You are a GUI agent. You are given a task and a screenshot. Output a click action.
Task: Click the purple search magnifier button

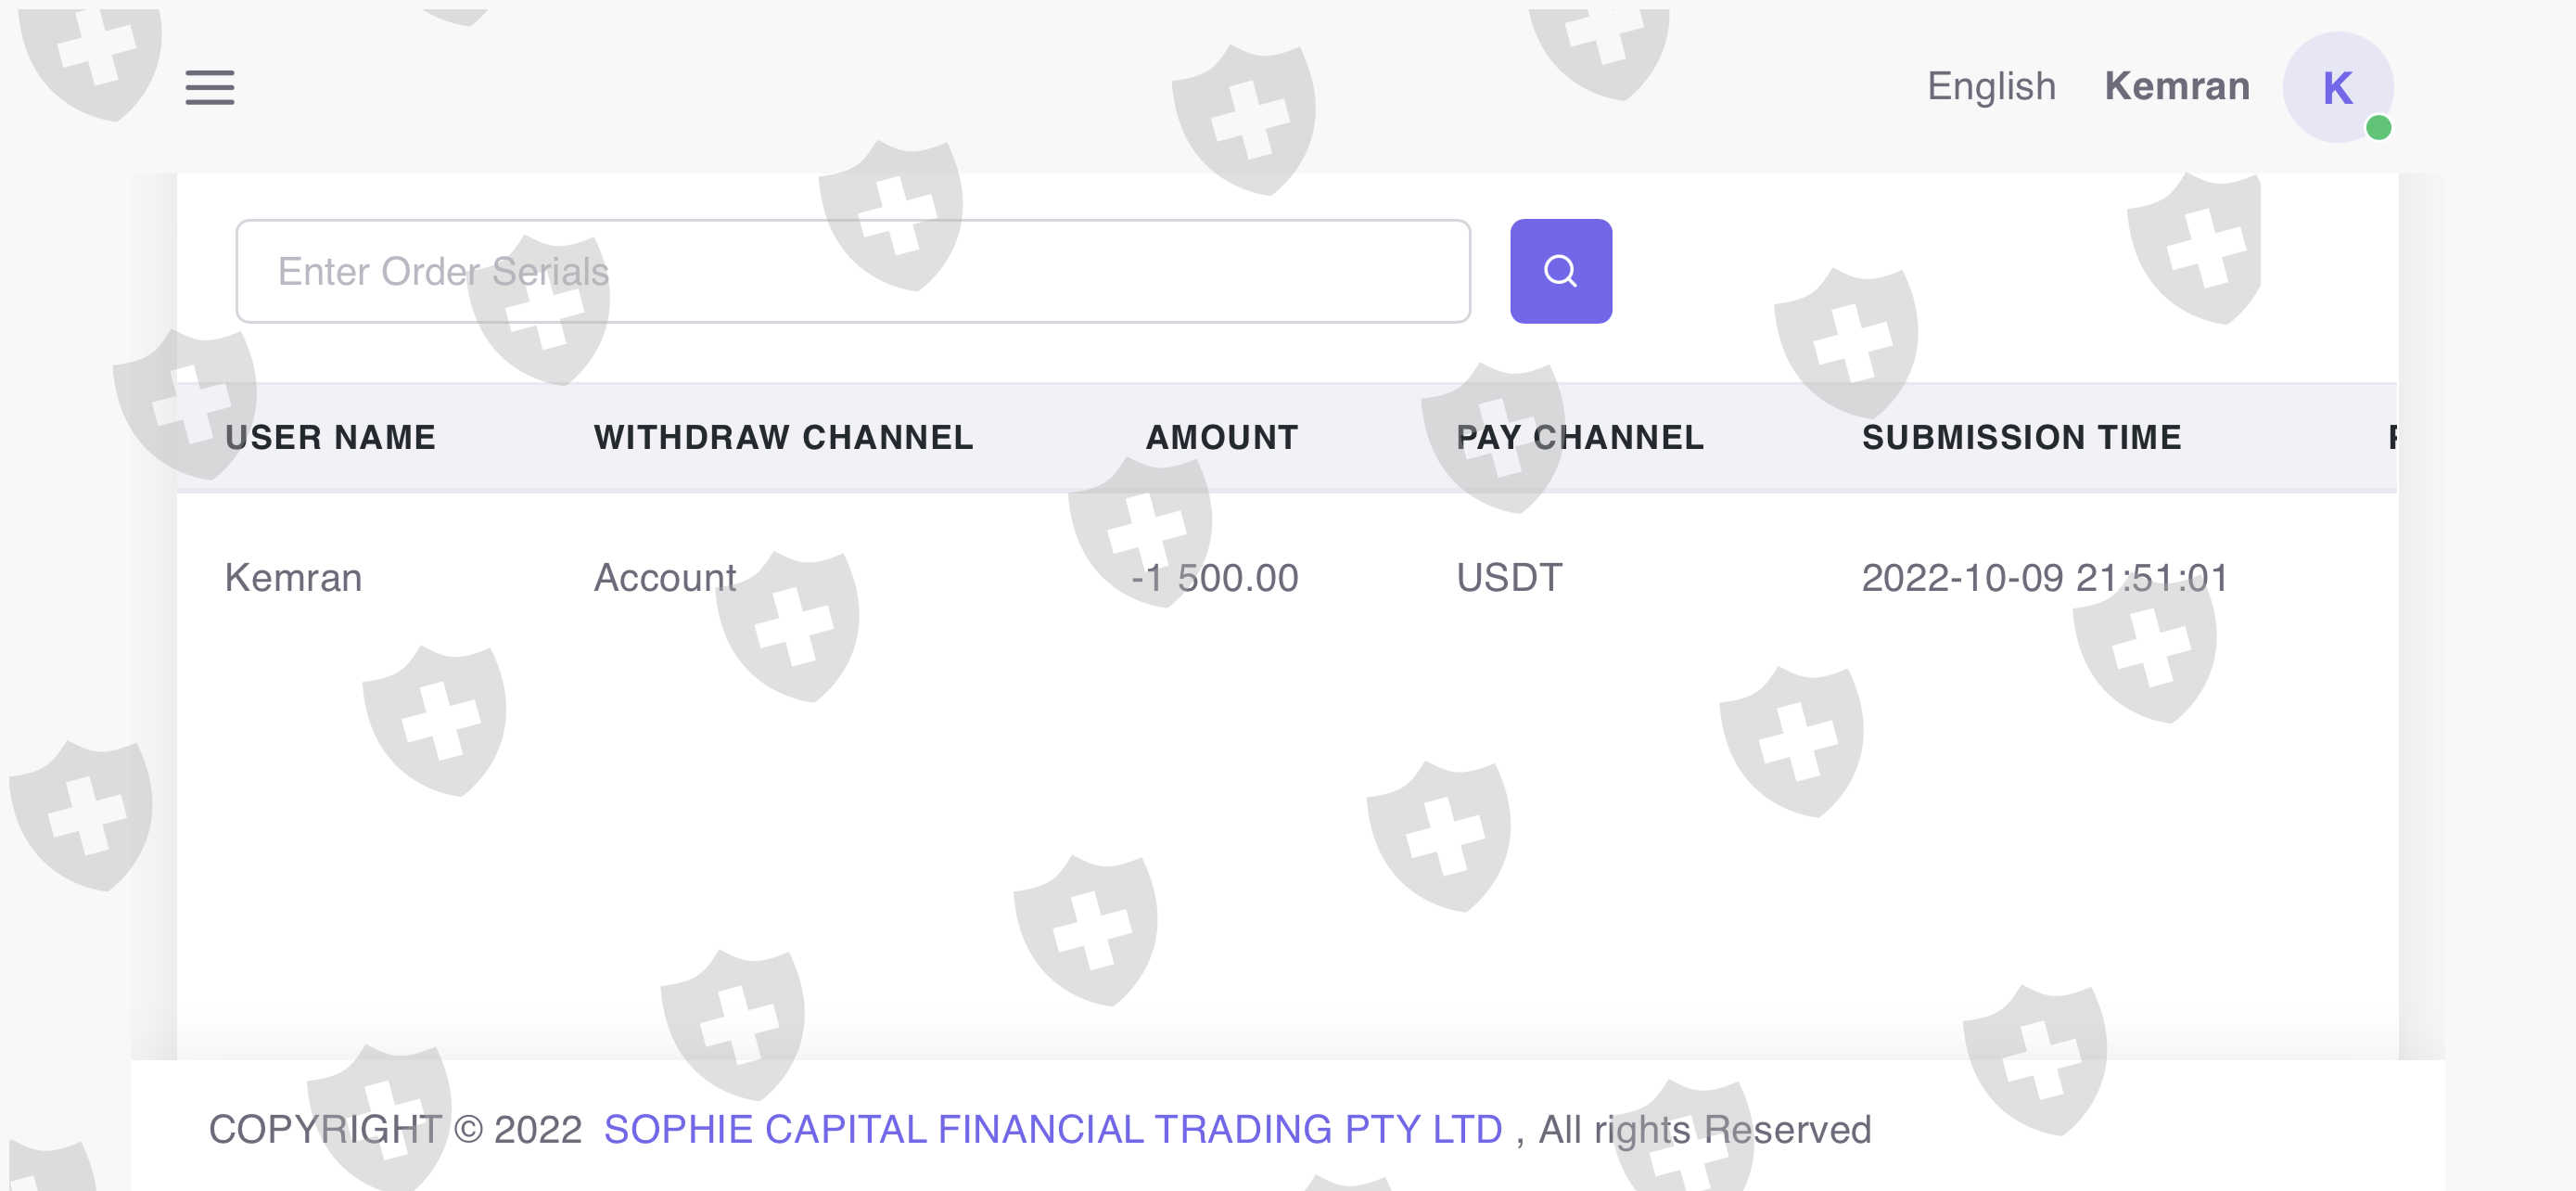click(x=1560, y=271)
